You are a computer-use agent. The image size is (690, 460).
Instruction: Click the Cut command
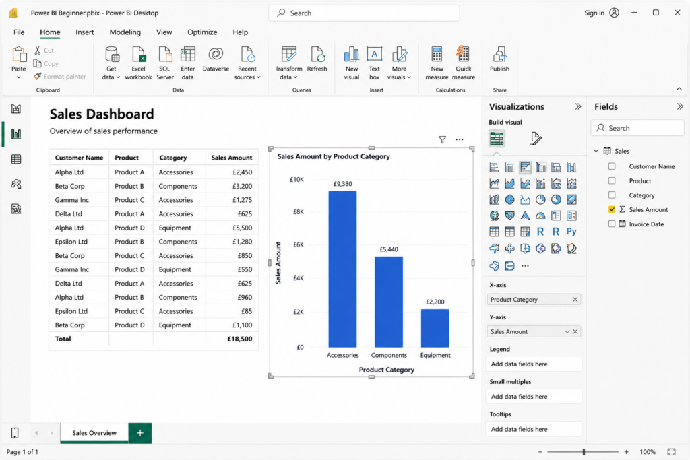44,51
